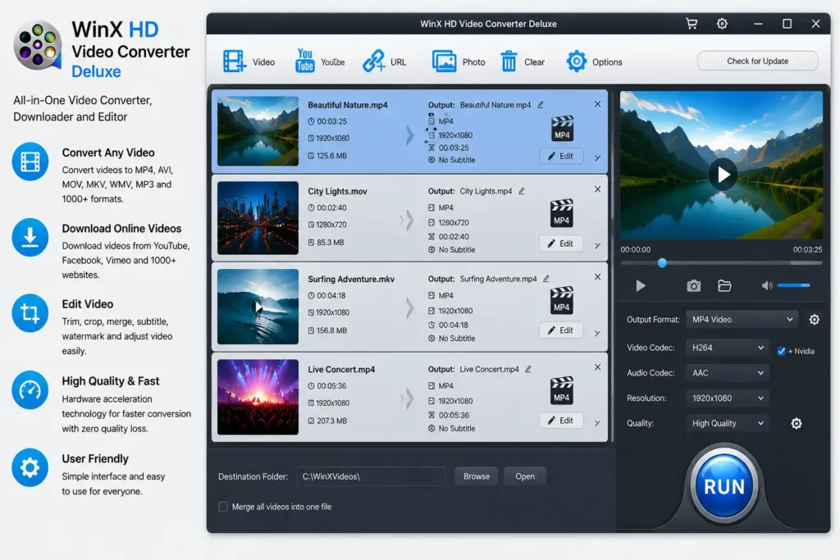
Task: Open the Quality High Quality dropdown
Action: 727,423
